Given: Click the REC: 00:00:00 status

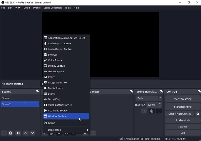Looking at the screenshot, I should point(152,139).
